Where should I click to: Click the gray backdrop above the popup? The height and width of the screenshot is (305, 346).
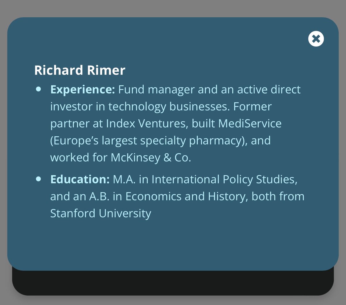[173, 8]
